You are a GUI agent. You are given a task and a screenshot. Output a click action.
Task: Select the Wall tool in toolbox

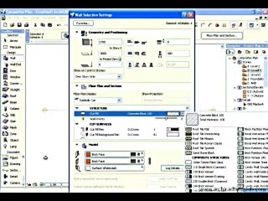click(12, 58)
